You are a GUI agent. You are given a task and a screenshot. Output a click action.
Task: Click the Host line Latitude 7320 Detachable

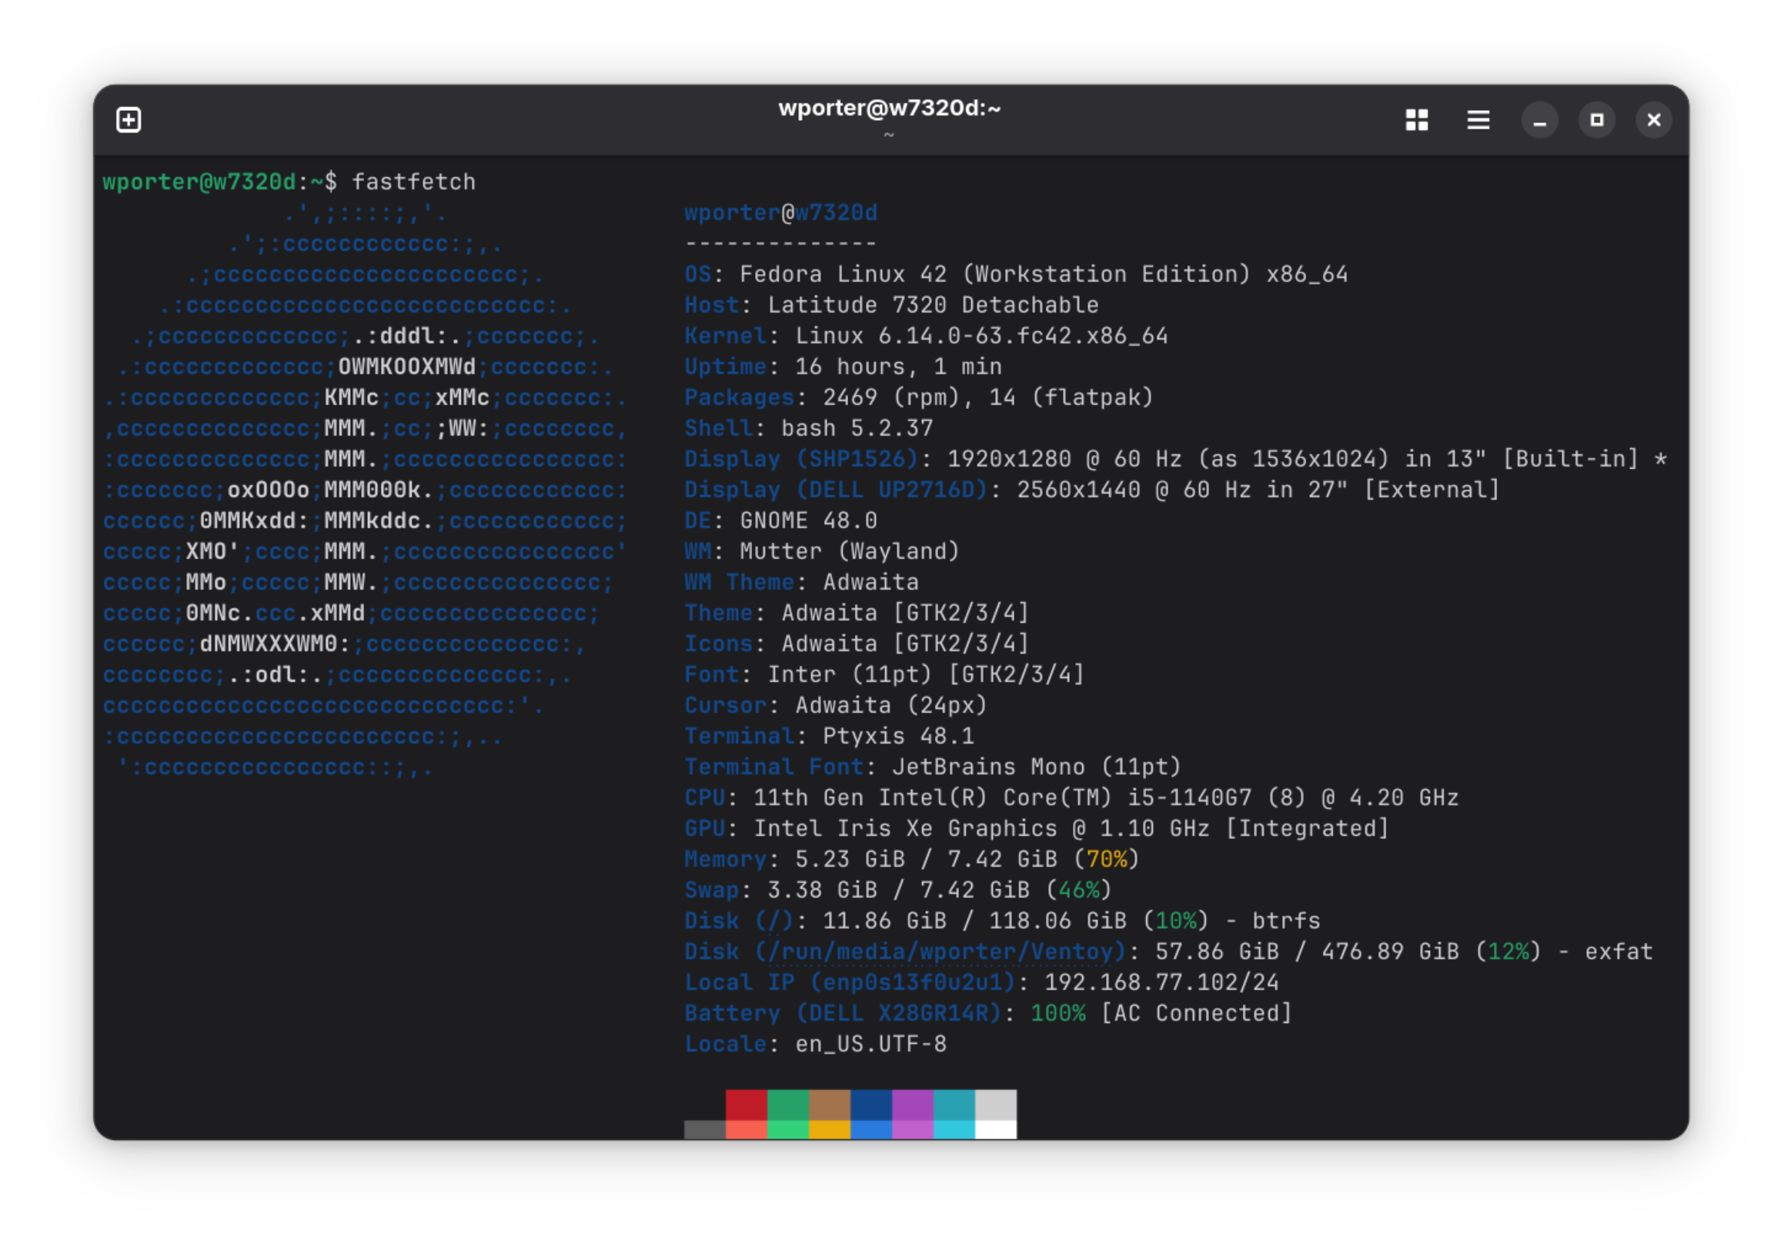tap(892, 306)
